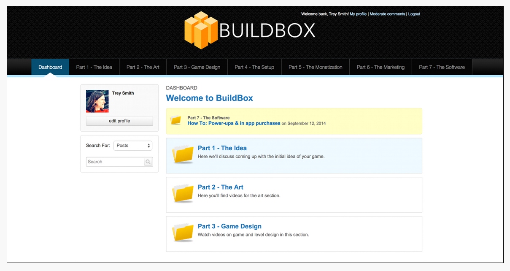The width and height of the screenshot is (510, 271).
Task: Open the My profile link
Action: tap(358, 14)
